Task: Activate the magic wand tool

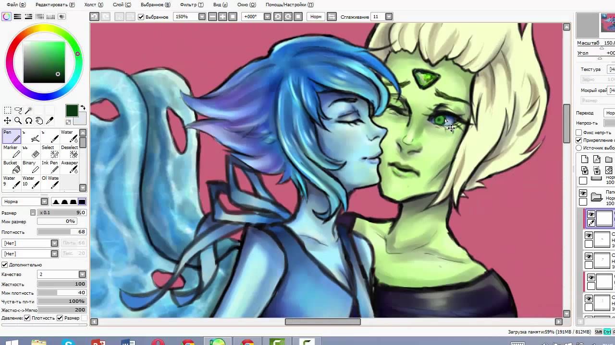Action: pyautogui.click(x=28, y=110)
